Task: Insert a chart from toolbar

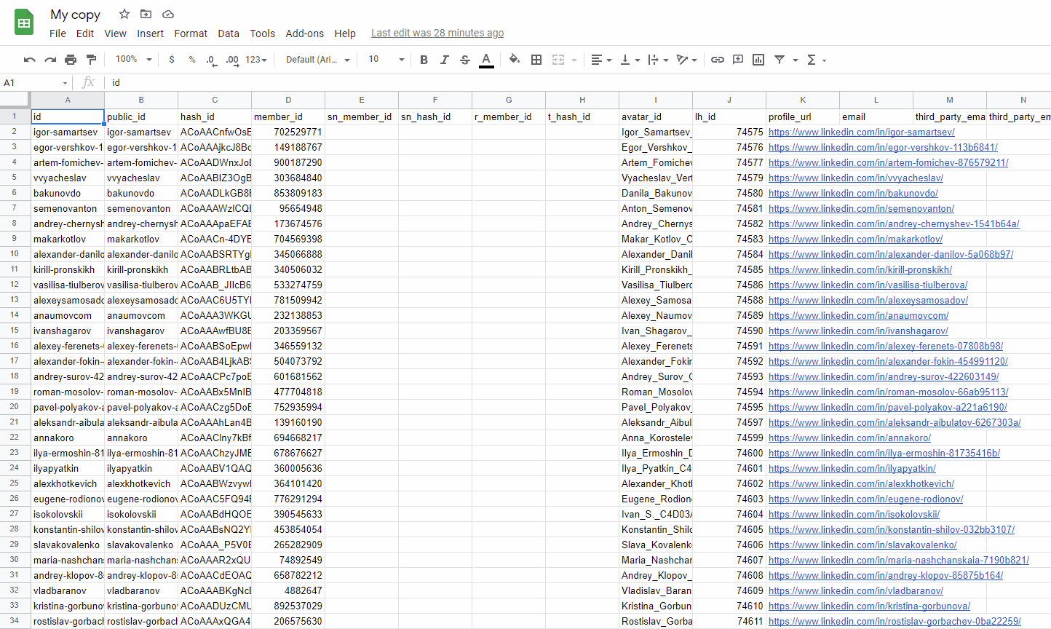Action: point(758,60)
